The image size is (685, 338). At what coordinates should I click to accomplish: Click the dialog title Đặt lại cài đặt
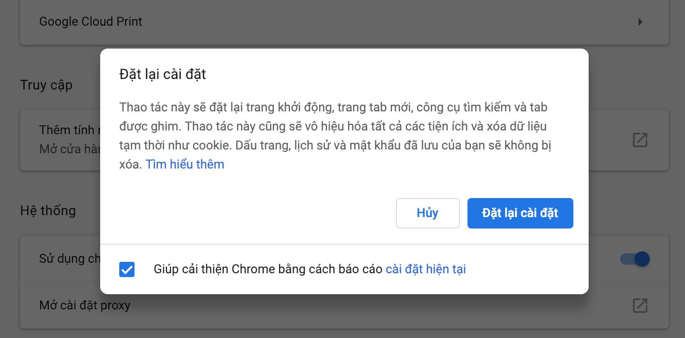(163, 74)
